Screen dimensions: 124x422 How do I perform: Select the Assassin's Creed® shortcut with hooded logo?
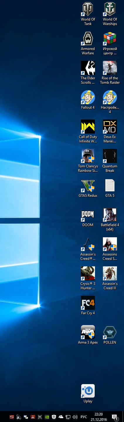[x=88, y=244]
